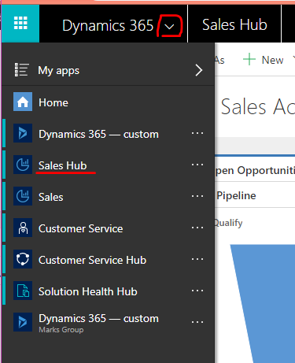Click the Customer Service app icon

(x=23, y=228)
